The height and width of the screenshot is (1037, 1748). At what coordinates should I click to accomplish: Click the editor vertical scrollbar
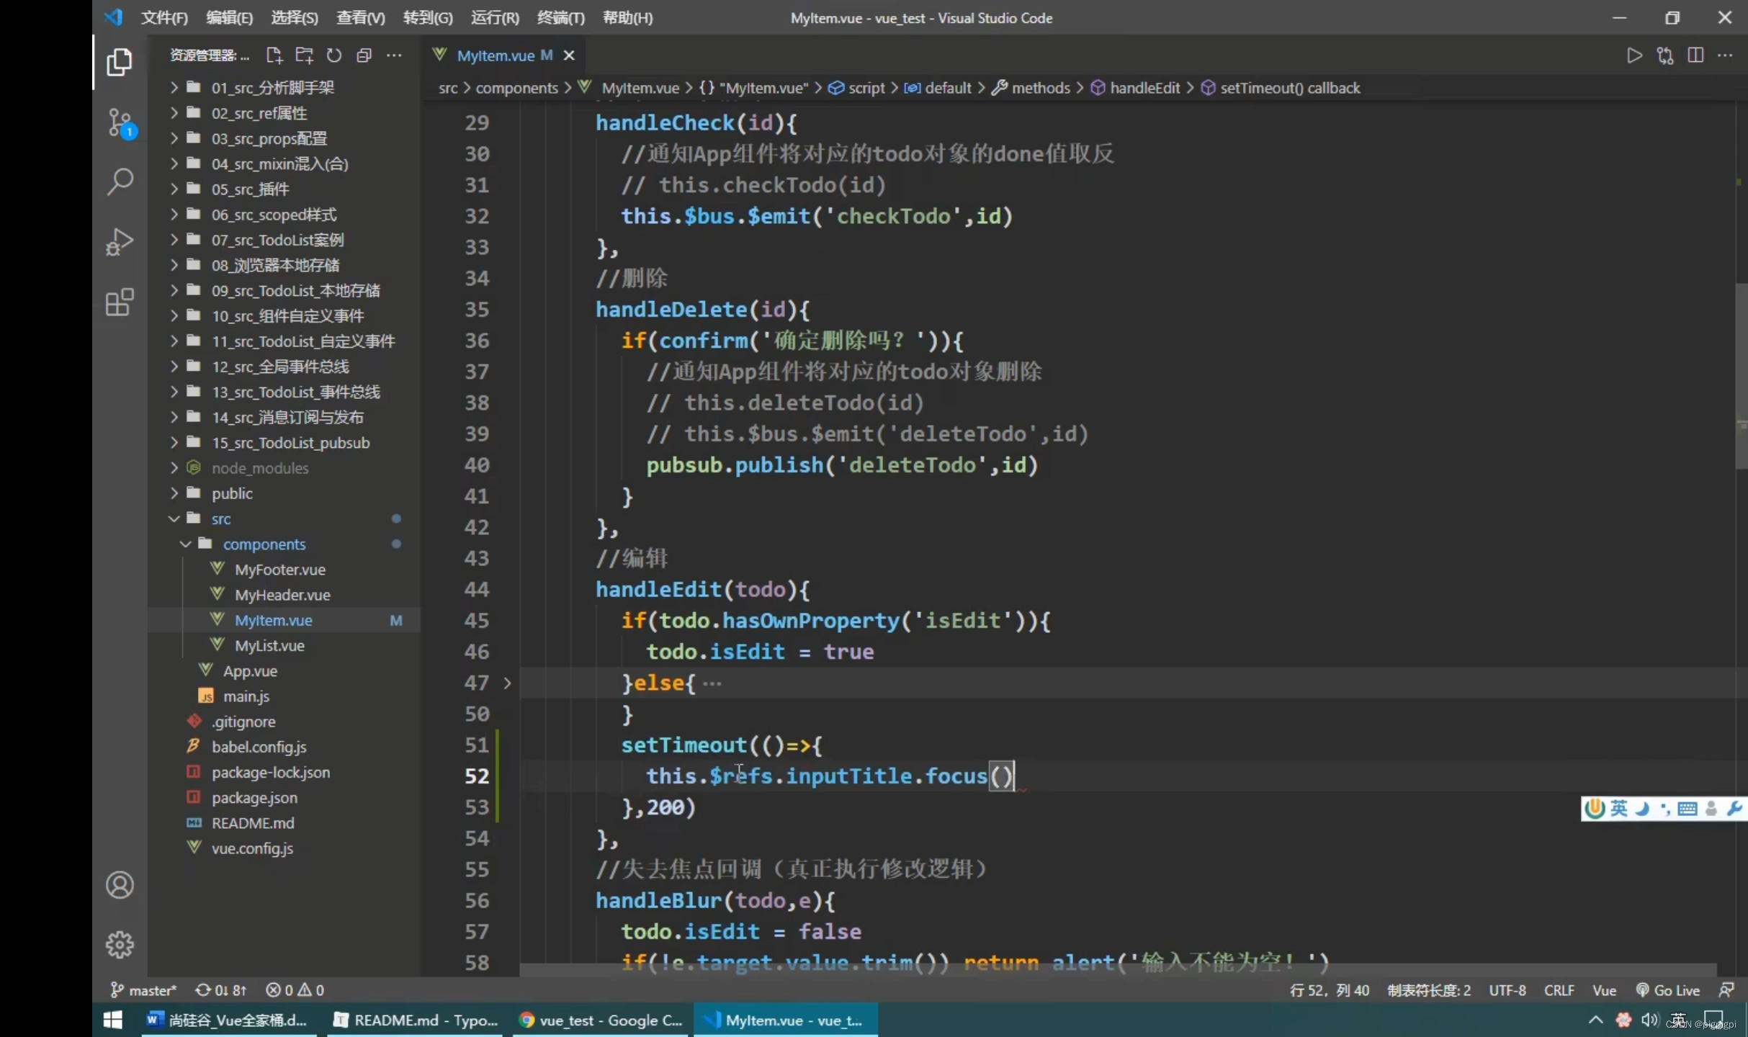point(1741,376)
